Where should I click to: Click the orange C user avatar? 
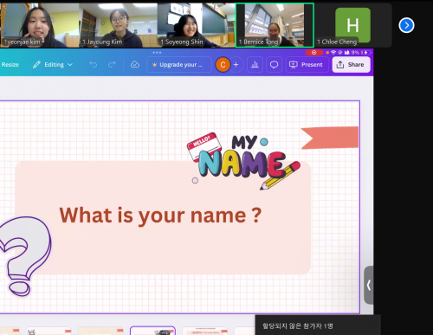click(223, 65)
